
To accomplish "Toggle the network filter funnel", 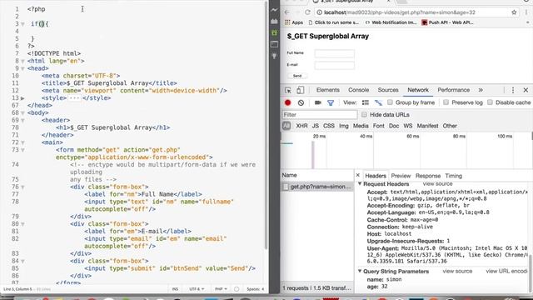I will pos(331,102).
